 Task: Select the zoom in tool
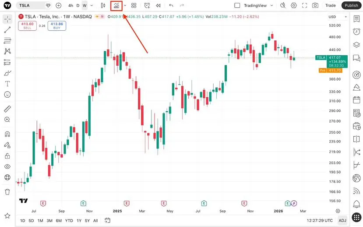tap(7, 120)
